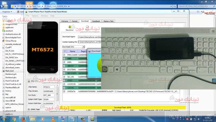Uncheck the ANDROID partition checkbox
The image size is (216, 122).
pyautogui.click(x=64, y=84)
